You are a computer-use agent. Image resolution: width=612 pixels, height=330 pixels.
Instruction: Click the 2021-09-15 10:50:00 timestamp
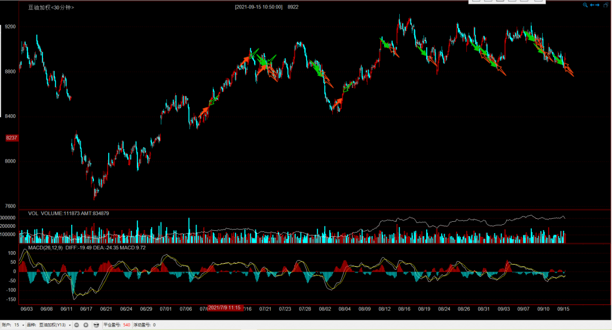tap(259, 7)
